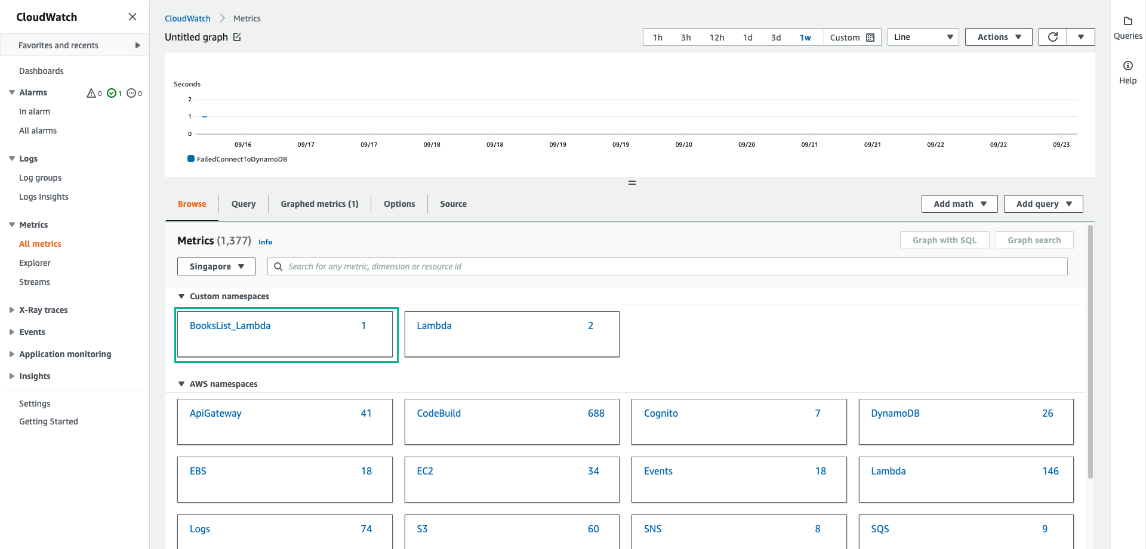The image size is (1146, 549).
Task: Edit the Untitled graph name pencil icon
Action: 237,37
